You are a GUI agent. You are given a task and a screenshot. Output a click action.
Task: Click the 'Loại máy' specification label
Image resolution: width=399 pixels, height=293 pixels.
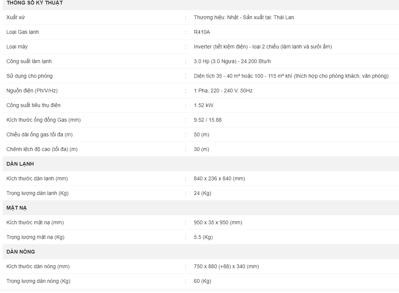click(x=17, y=47)
